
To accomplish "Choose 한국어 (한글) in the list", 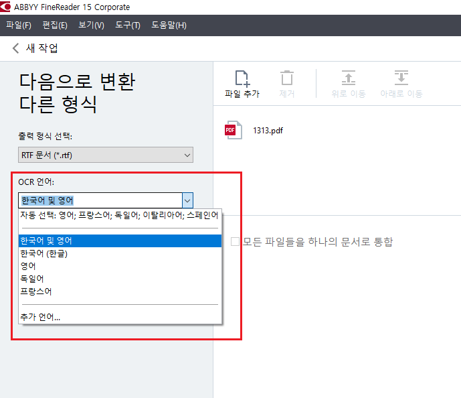I will tap(120, 253).
